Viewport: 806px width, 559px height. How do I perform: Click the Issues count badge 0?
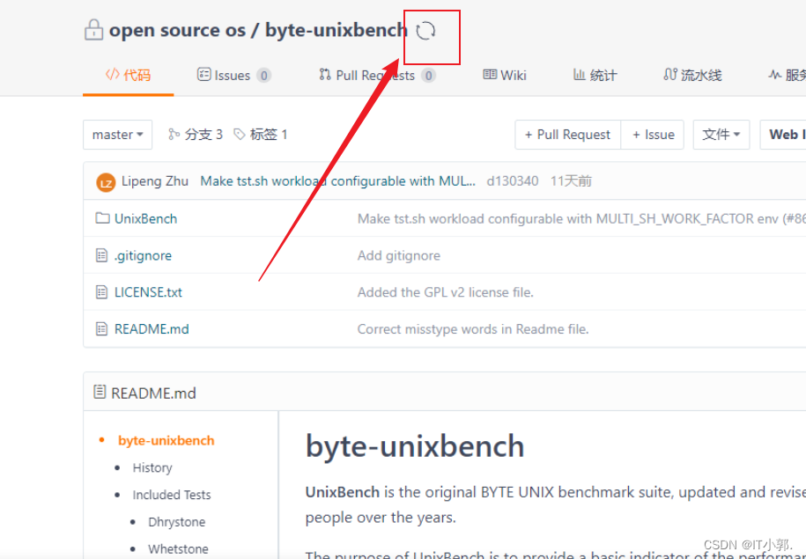tap(263, 76)
